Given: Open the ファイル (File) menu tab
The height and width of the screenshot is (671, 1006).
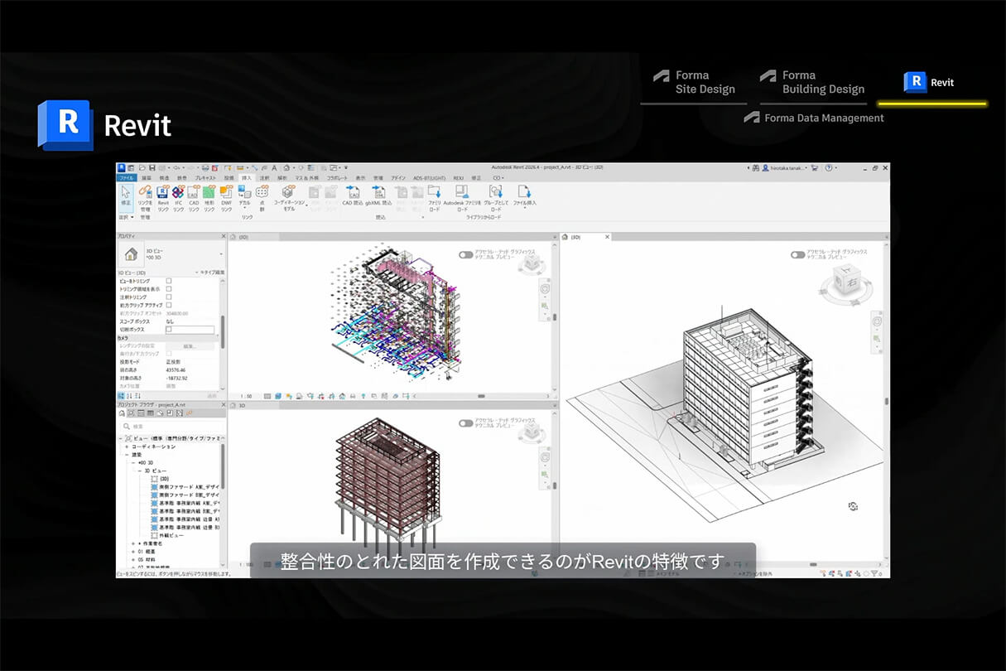Looking at the screenshot, I should tap(126, 177).
